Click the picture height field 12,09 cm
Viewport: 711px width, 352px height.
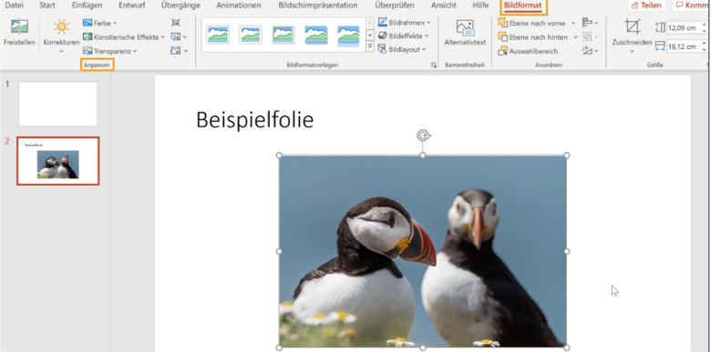[x=683, y=28]
